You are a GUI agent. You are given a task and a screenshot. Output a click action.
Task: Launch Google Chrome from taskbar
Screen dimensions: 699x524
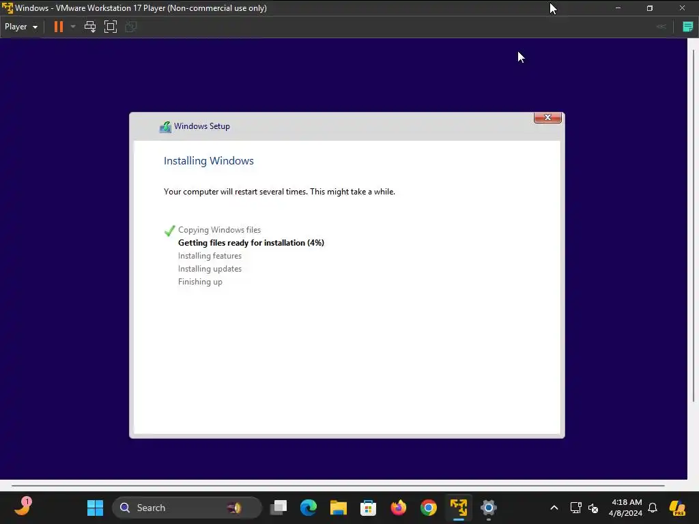click(x=429, y=508)
